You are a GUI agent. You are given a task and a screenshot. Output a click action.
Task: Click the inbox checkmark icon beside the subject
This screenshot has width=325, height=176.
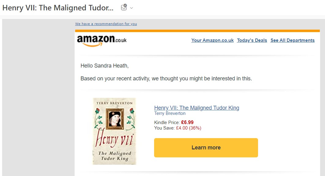point(124,8)
